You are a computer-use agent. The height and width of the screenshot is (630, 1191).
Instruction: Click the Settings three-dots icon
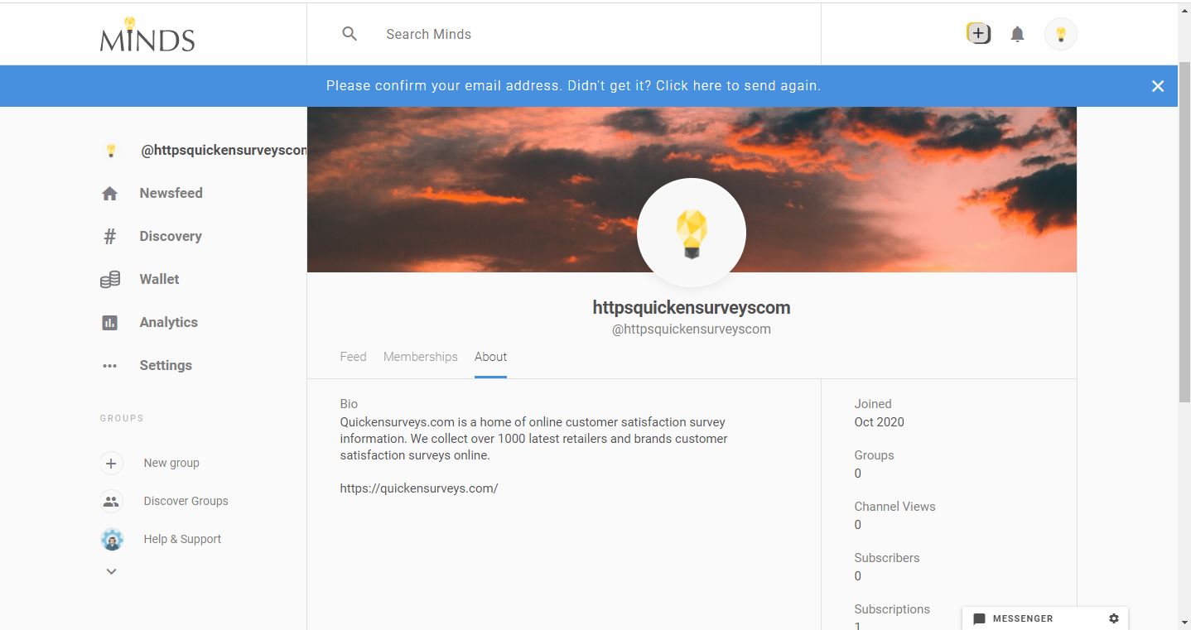(109, 366)
